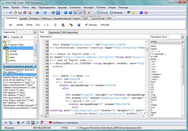Select the sounds folder in navigator tree
Screen dimensions: 188x131
pos(13,54)
